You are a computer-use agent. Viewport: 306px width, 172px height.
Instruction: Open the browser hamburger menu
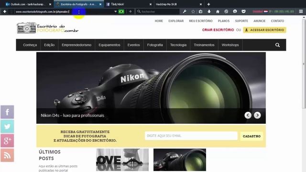pyautogui.click(x=301, y=11)
